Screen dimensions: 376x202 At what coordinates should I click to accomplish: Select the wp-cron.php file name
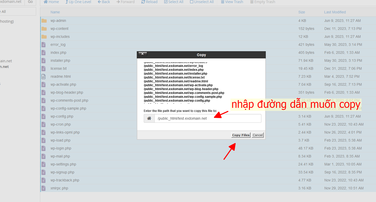[61, 124]
